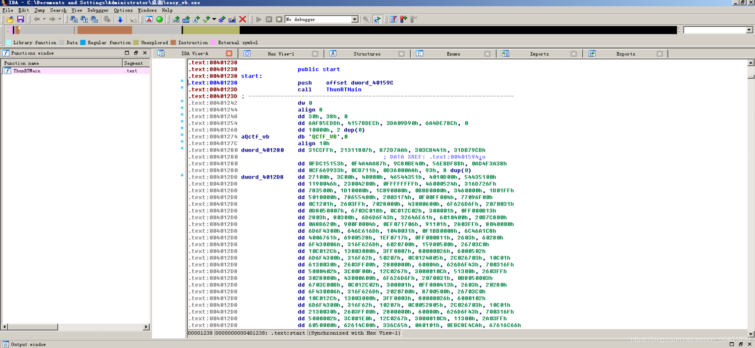Screen dimensions: 755x348
Task: Pause the process with the pause button
Action: click(x=269, y=19)
